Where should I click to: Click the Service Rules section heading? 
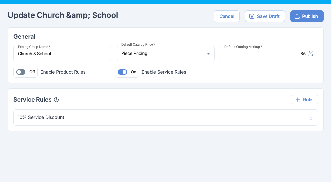[x=33, y=100]
